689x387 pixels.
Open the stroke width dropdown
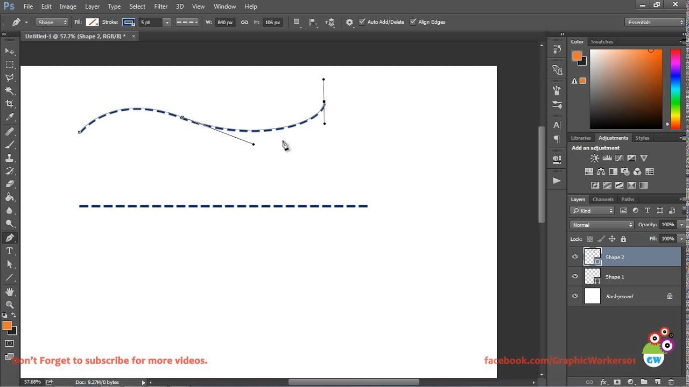point(166,22)
